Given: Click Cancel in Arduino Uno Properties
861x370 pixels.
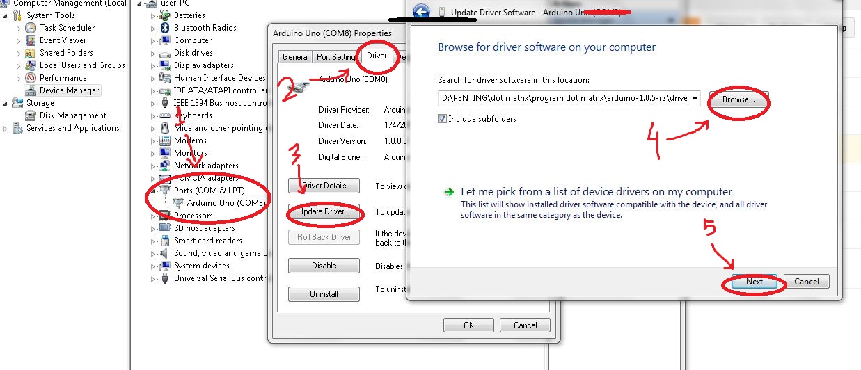Looking at the screenshot, I should pyautogui.click(x=526, y=325).
